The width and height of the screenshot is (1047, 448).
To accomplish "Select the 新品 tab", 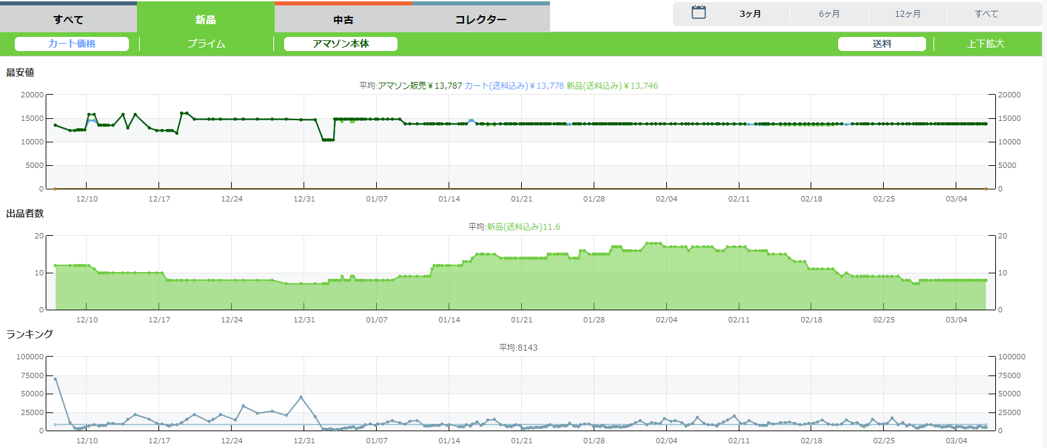I will pos(206,19).
